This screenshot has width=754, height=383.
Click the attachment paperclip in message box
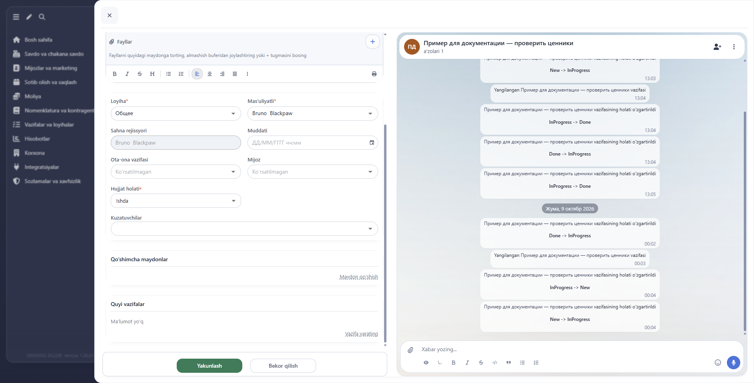click(x=410, y=350)
